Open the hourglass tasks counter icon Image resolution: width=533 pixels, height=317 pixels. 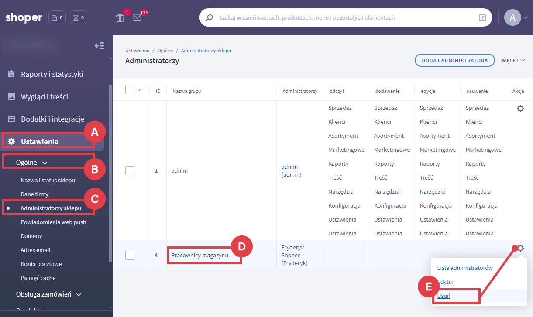coord(79,18)
